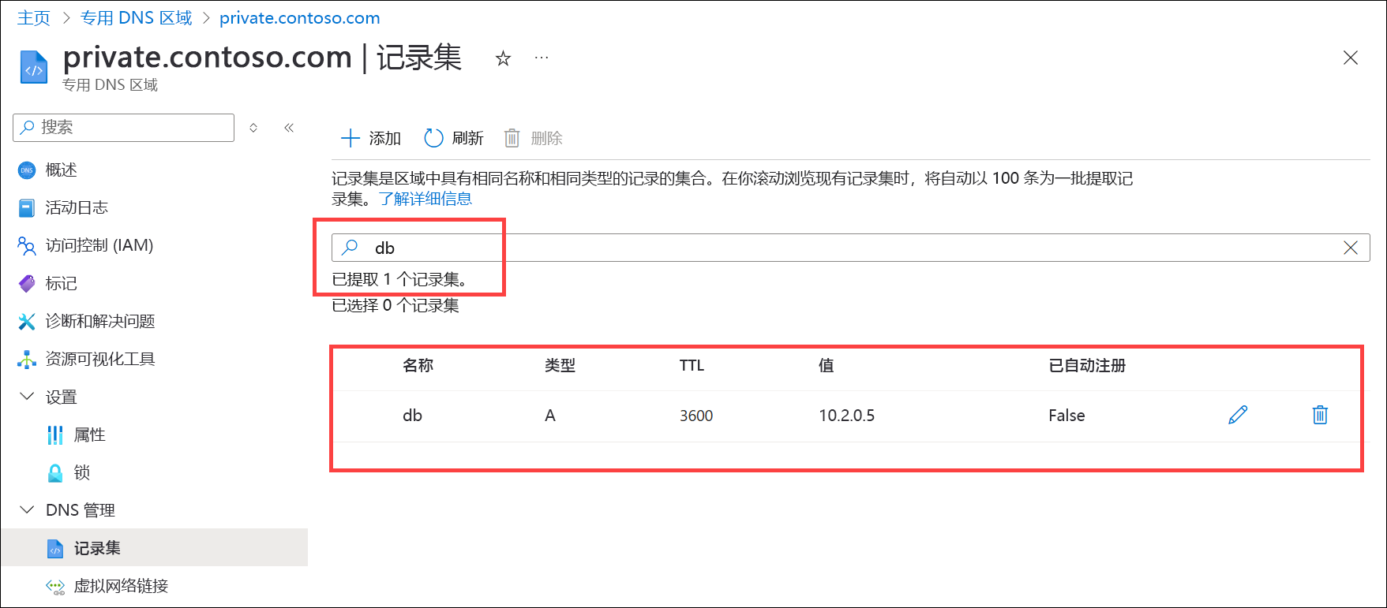Favorite the zone with the star icon
The height and width of the screenshot is (608, 1387).
click(503, 58)
